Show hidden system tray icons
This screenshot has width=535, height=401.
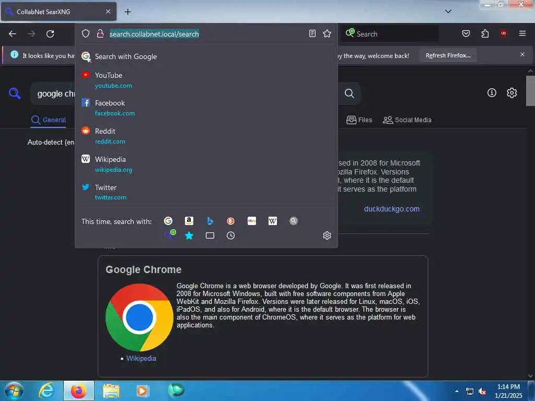point(457,391)
